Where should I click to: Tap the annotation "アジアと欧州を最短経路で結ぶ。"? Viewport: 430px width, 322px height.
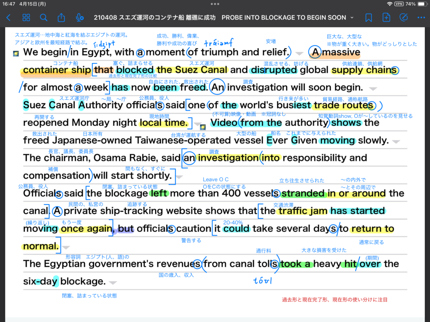click(52, 42)
